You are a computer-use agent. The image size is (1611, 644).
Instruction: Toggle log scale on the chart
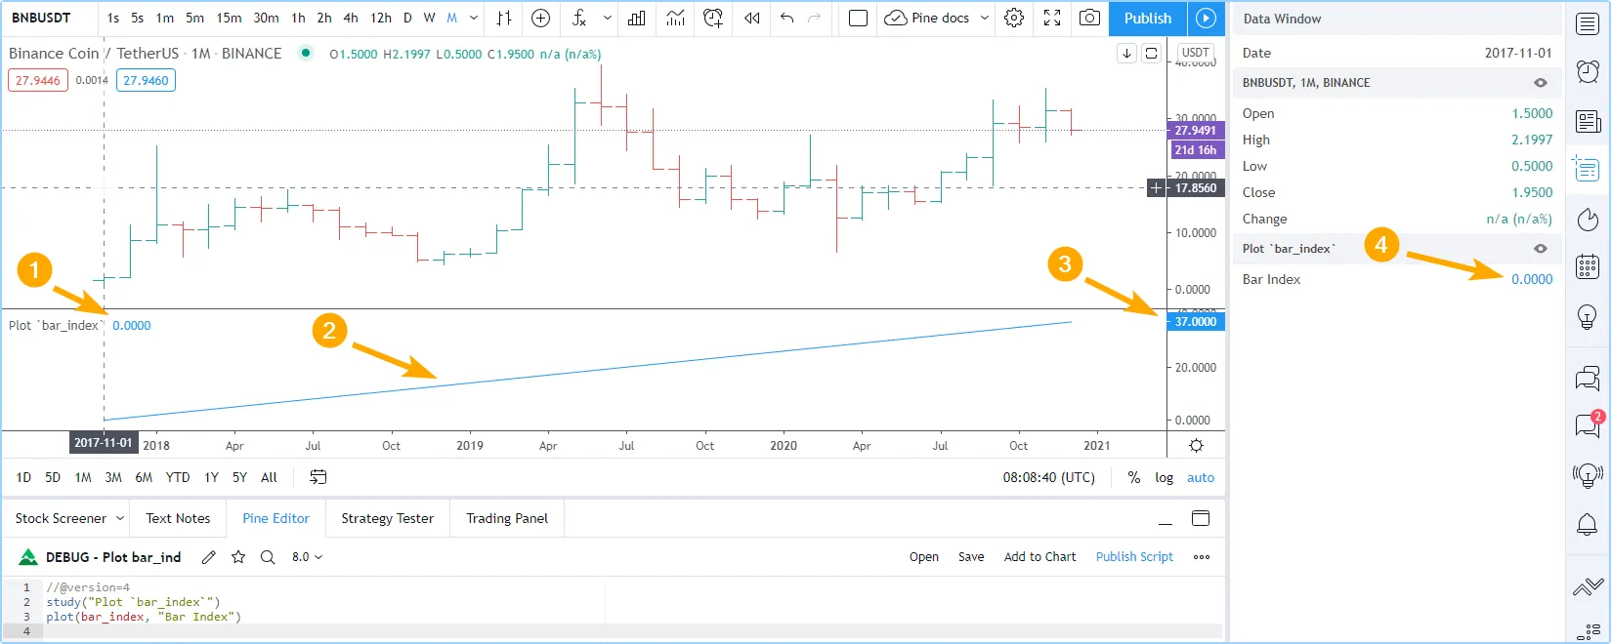[x=1164, y=477]
